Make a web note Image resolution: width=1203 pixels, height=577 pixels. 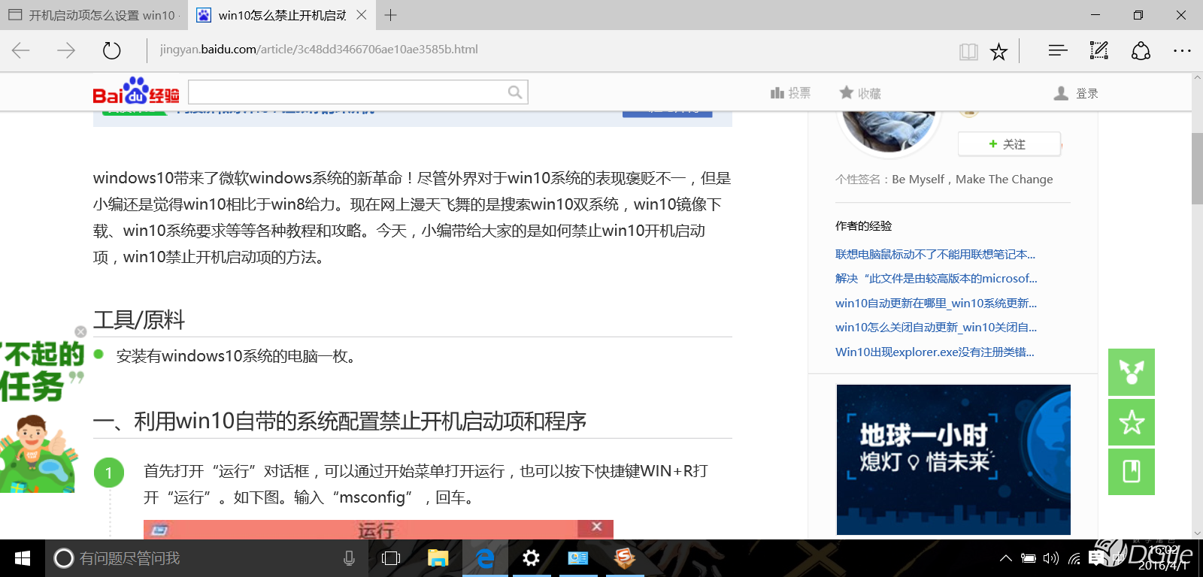pos(1099,50)
